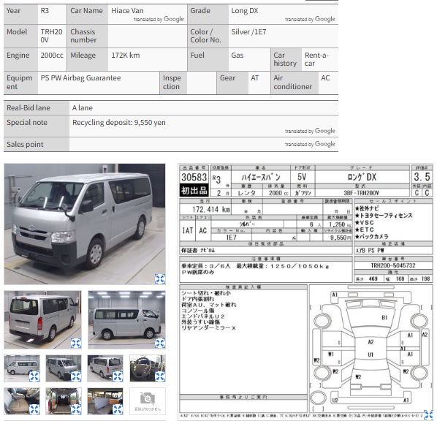Viewport: 437px width, 421px height.
Task: Click chassis number TRH200-5045732 on sheet
Action: (x=393, y=266)
